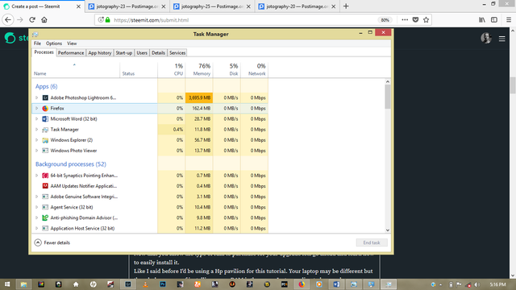
Task: Click Firefox icon in Task Manager process list
Action: pos(45,108)
